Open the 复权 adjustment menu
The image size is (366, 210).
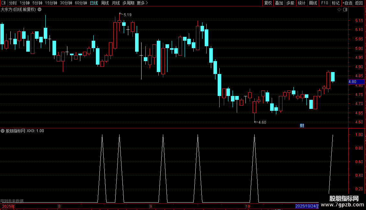coord(268,3)
